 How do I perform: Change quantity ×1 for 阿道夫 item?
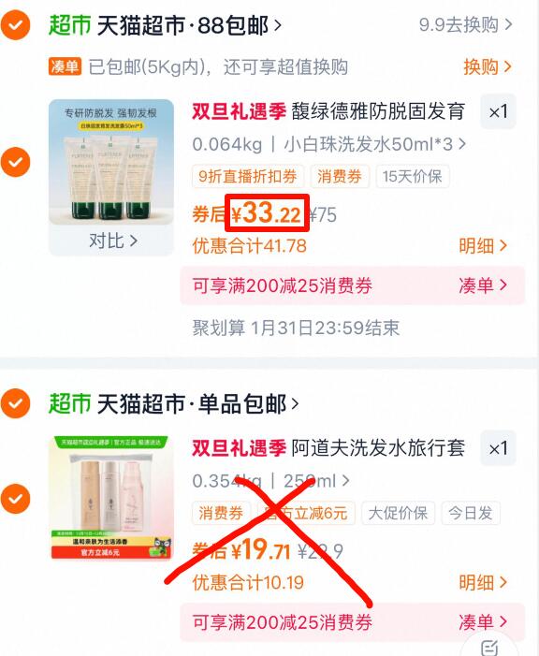498,448
